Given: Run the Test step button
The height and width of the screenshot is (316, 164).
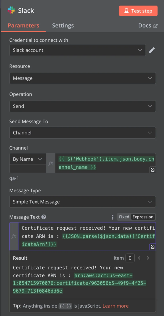Looking at the screenshot, I should tap(138, 11).
